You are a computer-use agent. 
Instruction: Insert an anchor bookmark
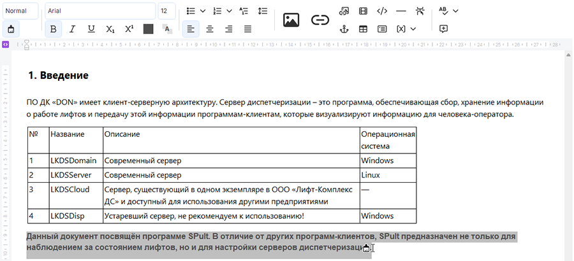[x=344, y=29]
